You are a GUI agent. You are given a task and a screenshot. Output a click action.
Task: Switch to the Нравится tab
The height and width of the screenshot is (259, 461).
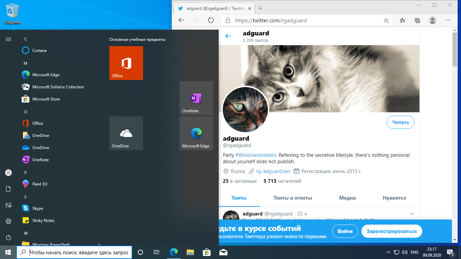[394, 198]
